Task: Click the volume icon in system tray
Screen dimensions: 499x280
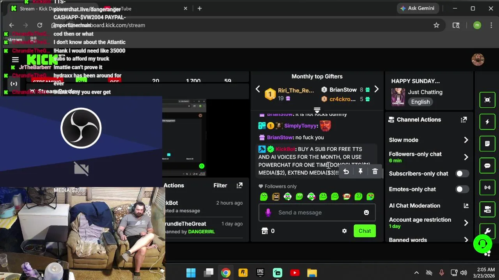Action: point(464,273)
